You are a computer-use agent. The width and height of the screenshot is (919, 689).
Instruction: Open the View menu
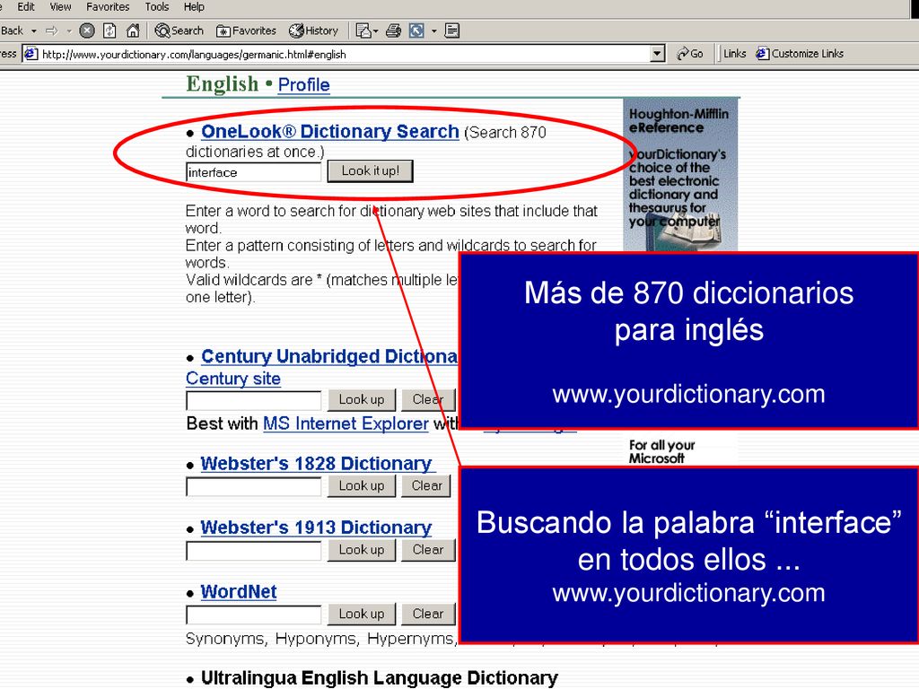(x=60, y=7)
